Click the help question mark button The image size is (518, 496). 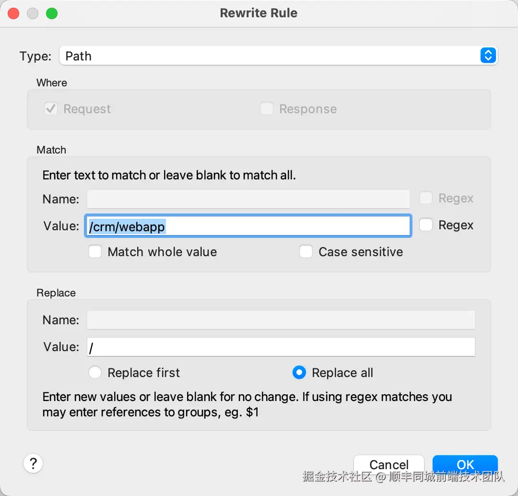33,463
